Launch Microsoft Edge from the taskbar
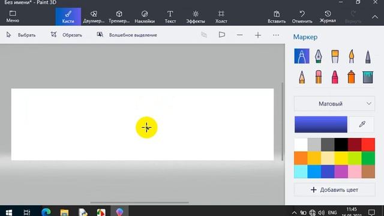 (x=46, y=212)
